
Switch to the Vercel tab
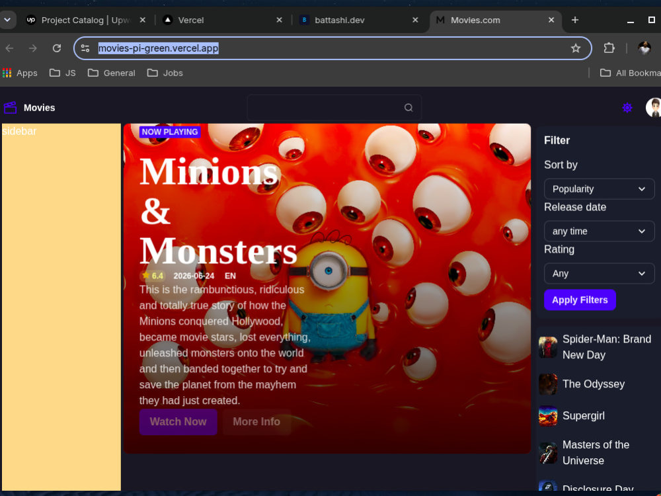point(223,20)
